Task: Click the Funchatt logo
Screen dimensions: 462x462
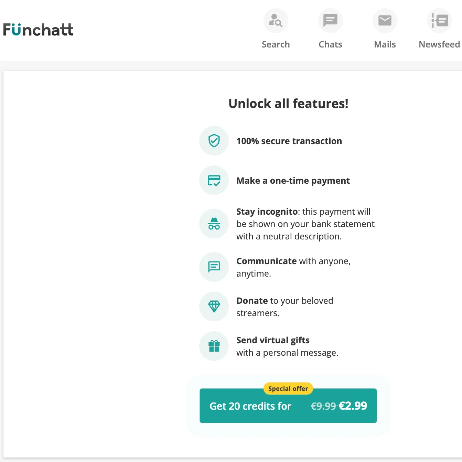Action: 38,30
